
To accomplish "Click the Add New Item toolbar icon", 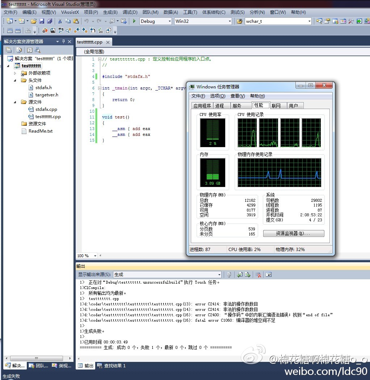I will 22,21.
